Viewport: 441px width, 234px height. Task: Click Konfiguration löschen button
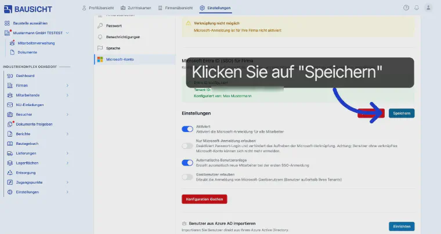coord(204,199)
